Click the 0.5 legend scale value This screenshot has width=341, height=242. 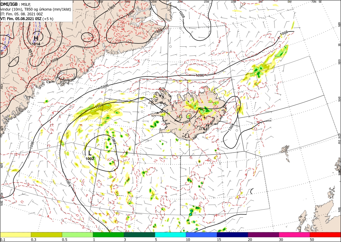click(64, 240)
